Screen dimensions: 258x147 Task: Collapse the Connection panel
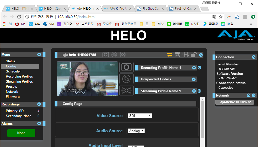[x=254, y=57]
